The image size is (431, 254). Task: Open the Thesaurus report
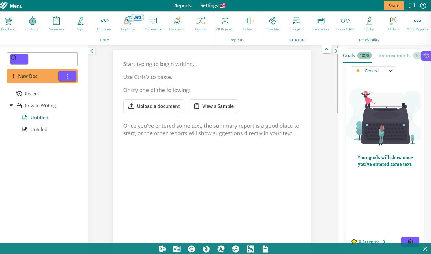[x=153, y=23]
